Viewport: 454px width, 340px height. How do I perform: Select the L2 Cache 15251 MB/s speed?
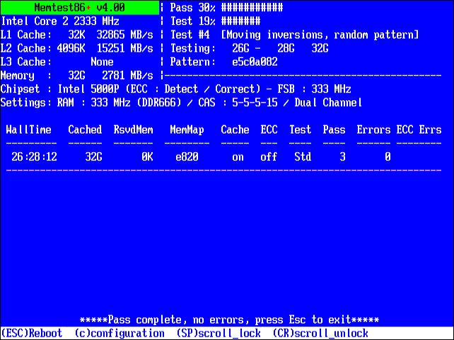tap(124, 48)
